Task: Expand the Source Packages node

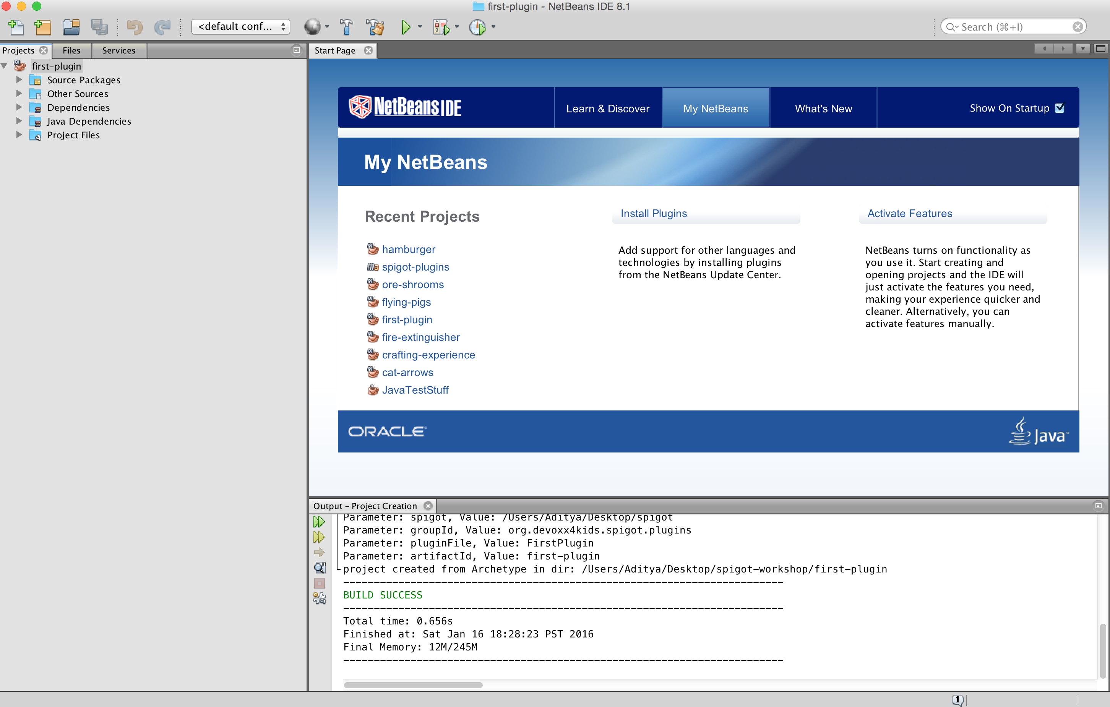Action: pos(19,80)
